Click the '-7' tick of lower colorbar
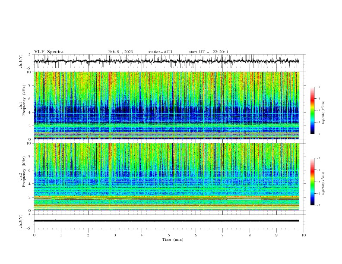 (319, 205)
